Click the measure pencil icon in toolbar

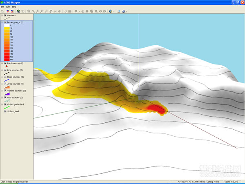tap(82, 11)
